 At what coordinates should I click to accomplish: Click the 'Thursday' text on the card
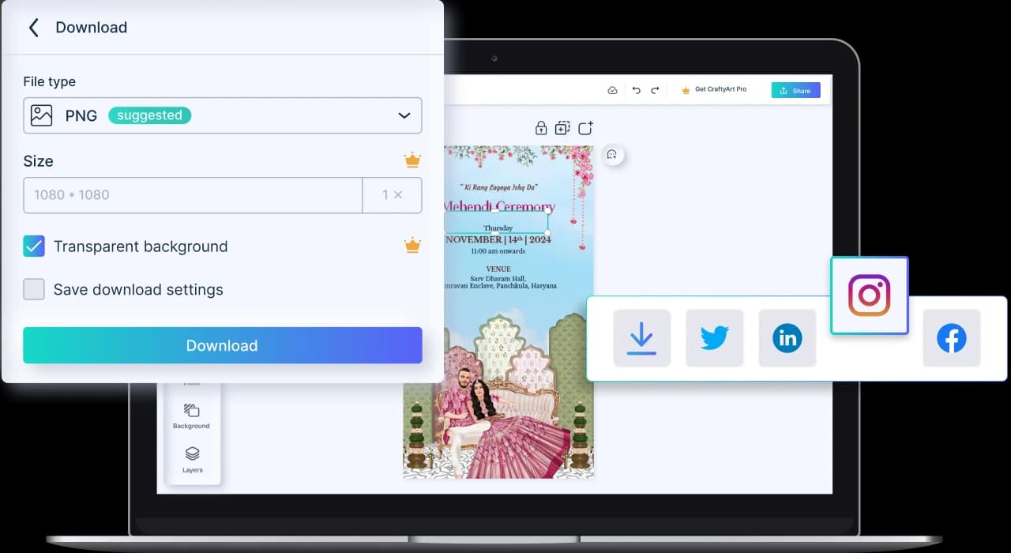[x=498, y=228]
